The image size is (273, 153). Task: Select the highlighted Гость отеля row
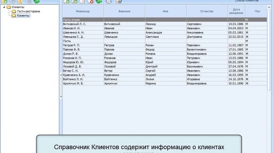click(165, 20)
